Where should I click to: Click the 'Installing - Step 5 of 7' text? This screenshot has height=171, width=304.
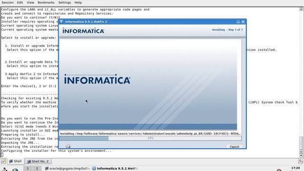(228, 29)
